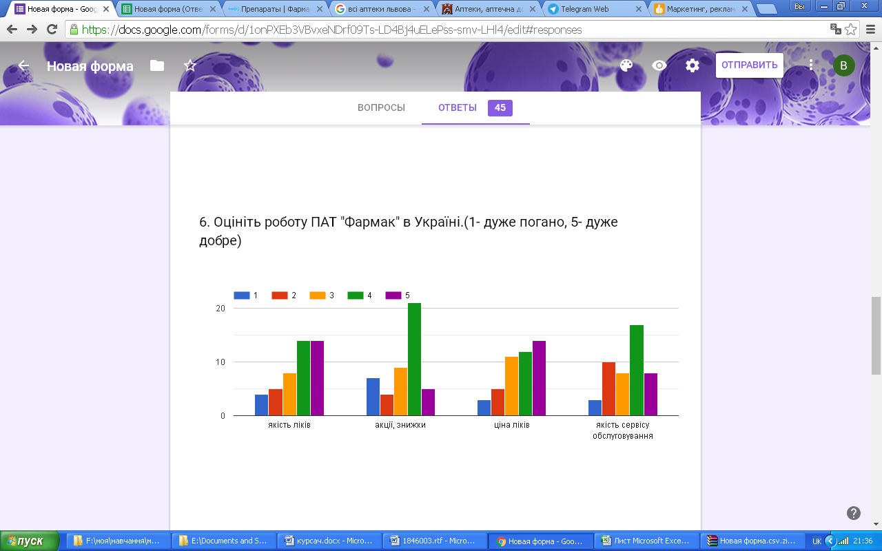Image resolution: width=882 pixels, height=551 pixels.
Task: Click the page vertical scrollbar thumb
Action: click(876, 335)
